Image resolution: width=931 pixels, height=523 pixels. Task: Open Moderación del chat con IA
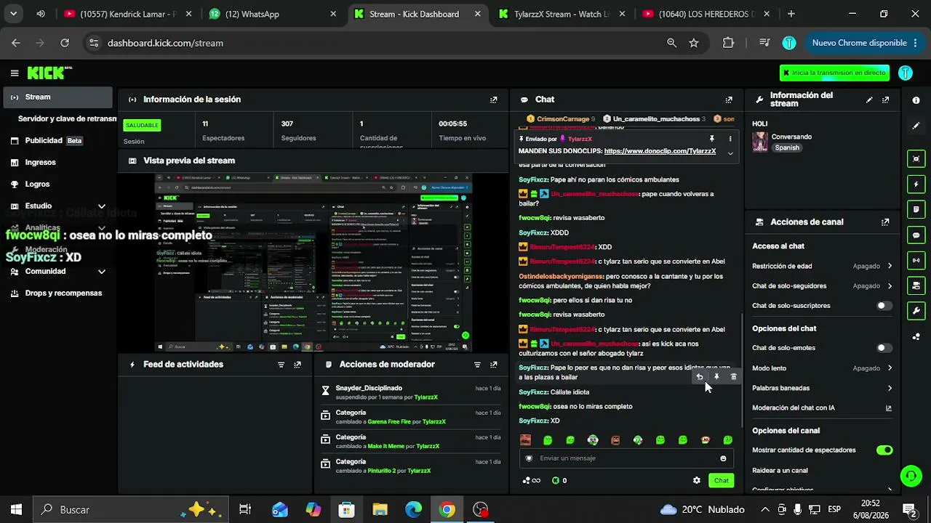tap(822, 408)
